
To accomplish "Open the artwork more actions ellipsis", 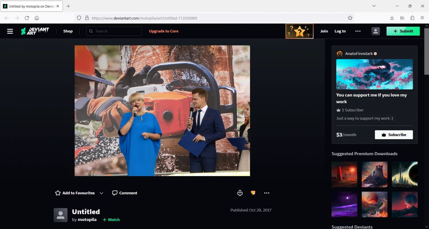I will point(267,193).
